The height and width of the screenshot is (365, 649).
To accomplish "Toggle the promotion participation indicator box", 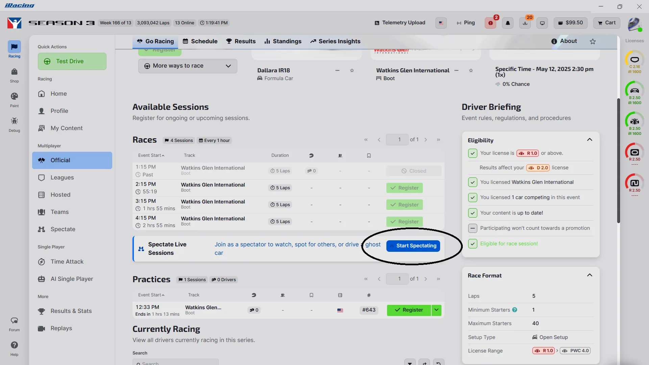I will coord(473,228).
